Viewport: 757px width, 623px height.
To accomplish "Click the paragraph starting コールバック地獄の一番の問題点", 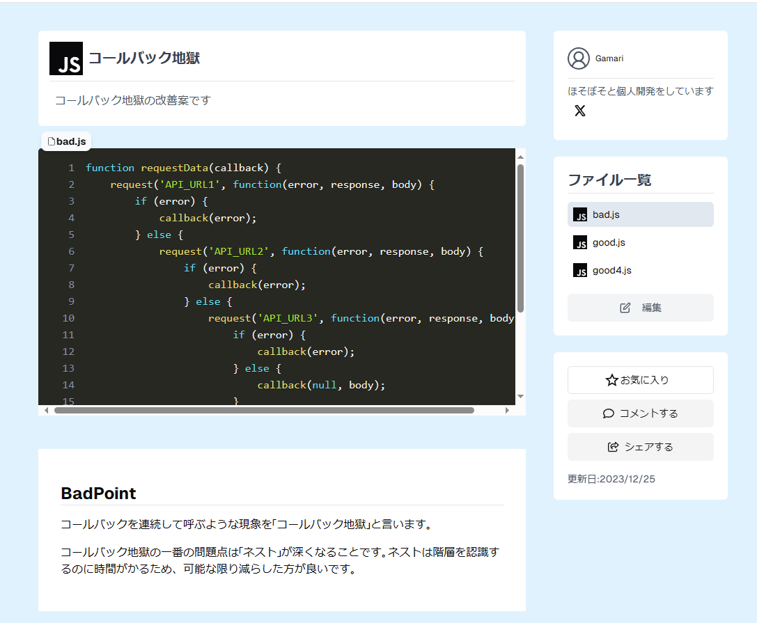I will [280, 561].
